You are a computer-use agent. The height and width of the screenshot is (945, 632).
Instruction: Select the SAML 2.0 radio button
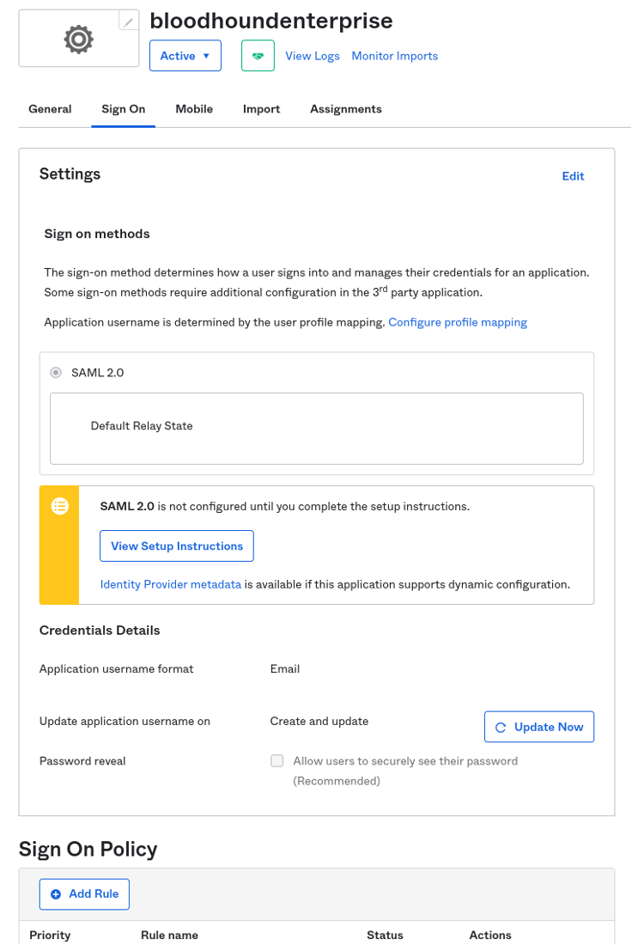(x=56, y=373)
